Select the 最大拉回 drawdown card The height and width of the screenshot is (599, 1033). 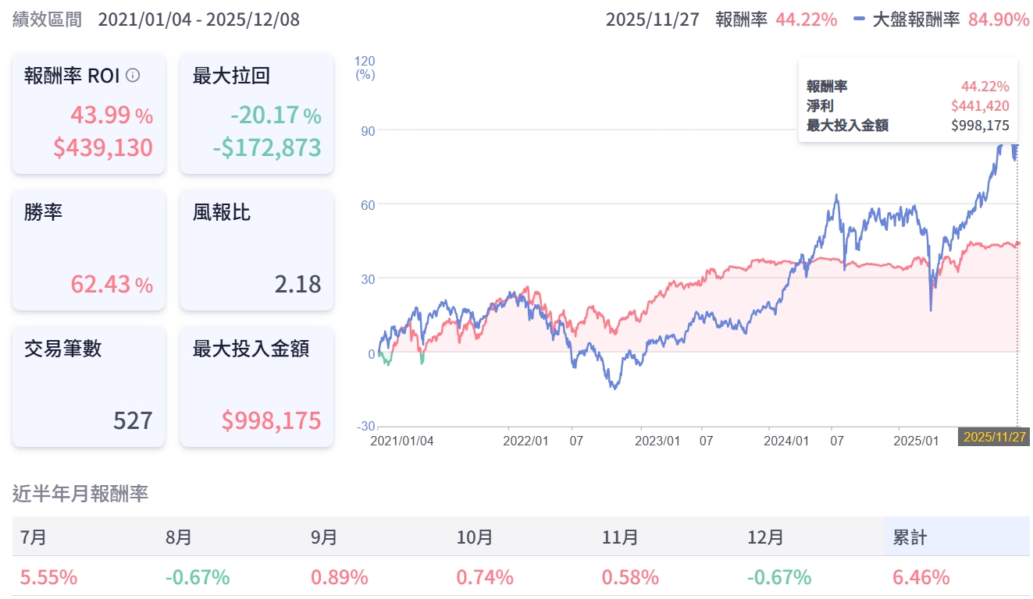[x=256, y=114]
